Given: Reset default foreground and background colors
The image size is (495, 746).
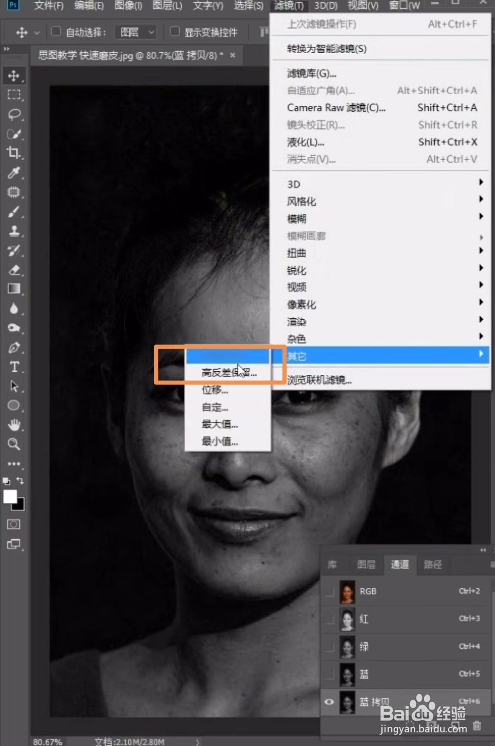Looking at the screenshot, I should (x=6, y=481).
